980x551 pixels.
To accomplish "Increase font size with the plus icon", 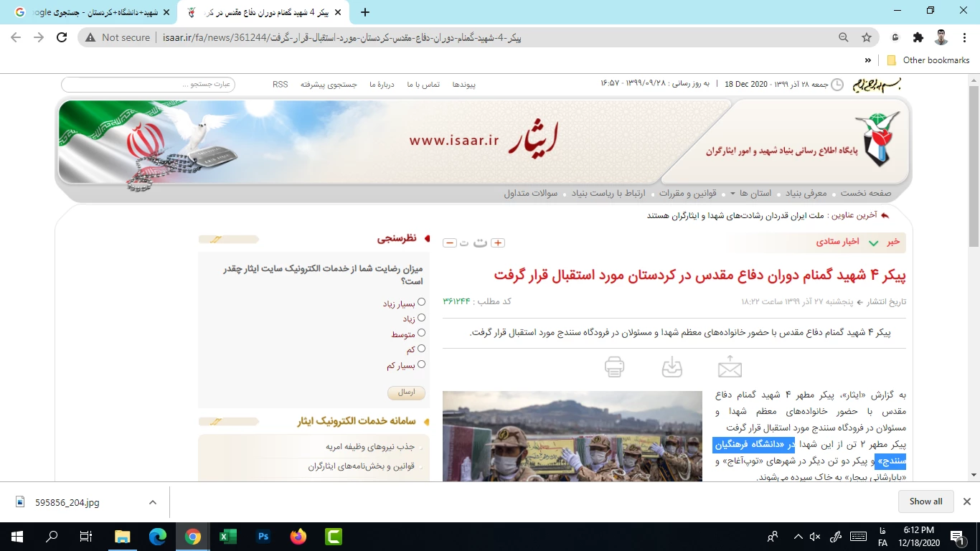I will [x=497, y=243].
